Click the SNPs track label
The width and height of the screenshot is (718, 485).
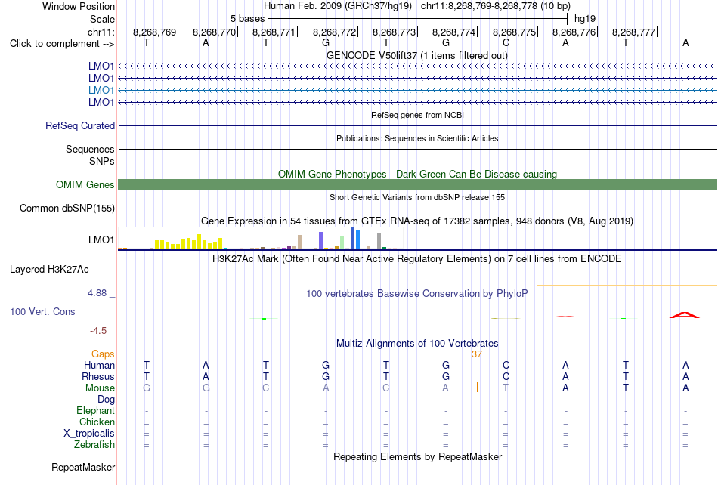pyautogui.click(x=102, y=161)
